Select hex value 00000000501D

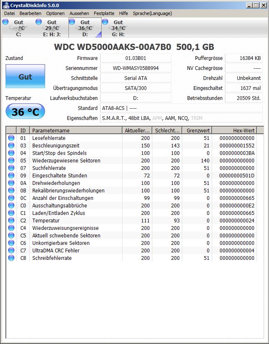point(237,175)
